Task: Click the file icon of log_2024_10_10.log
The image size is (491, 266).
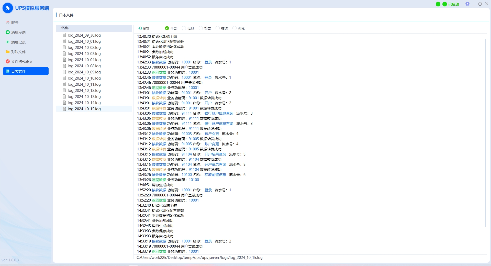Action: pos(64,78)
